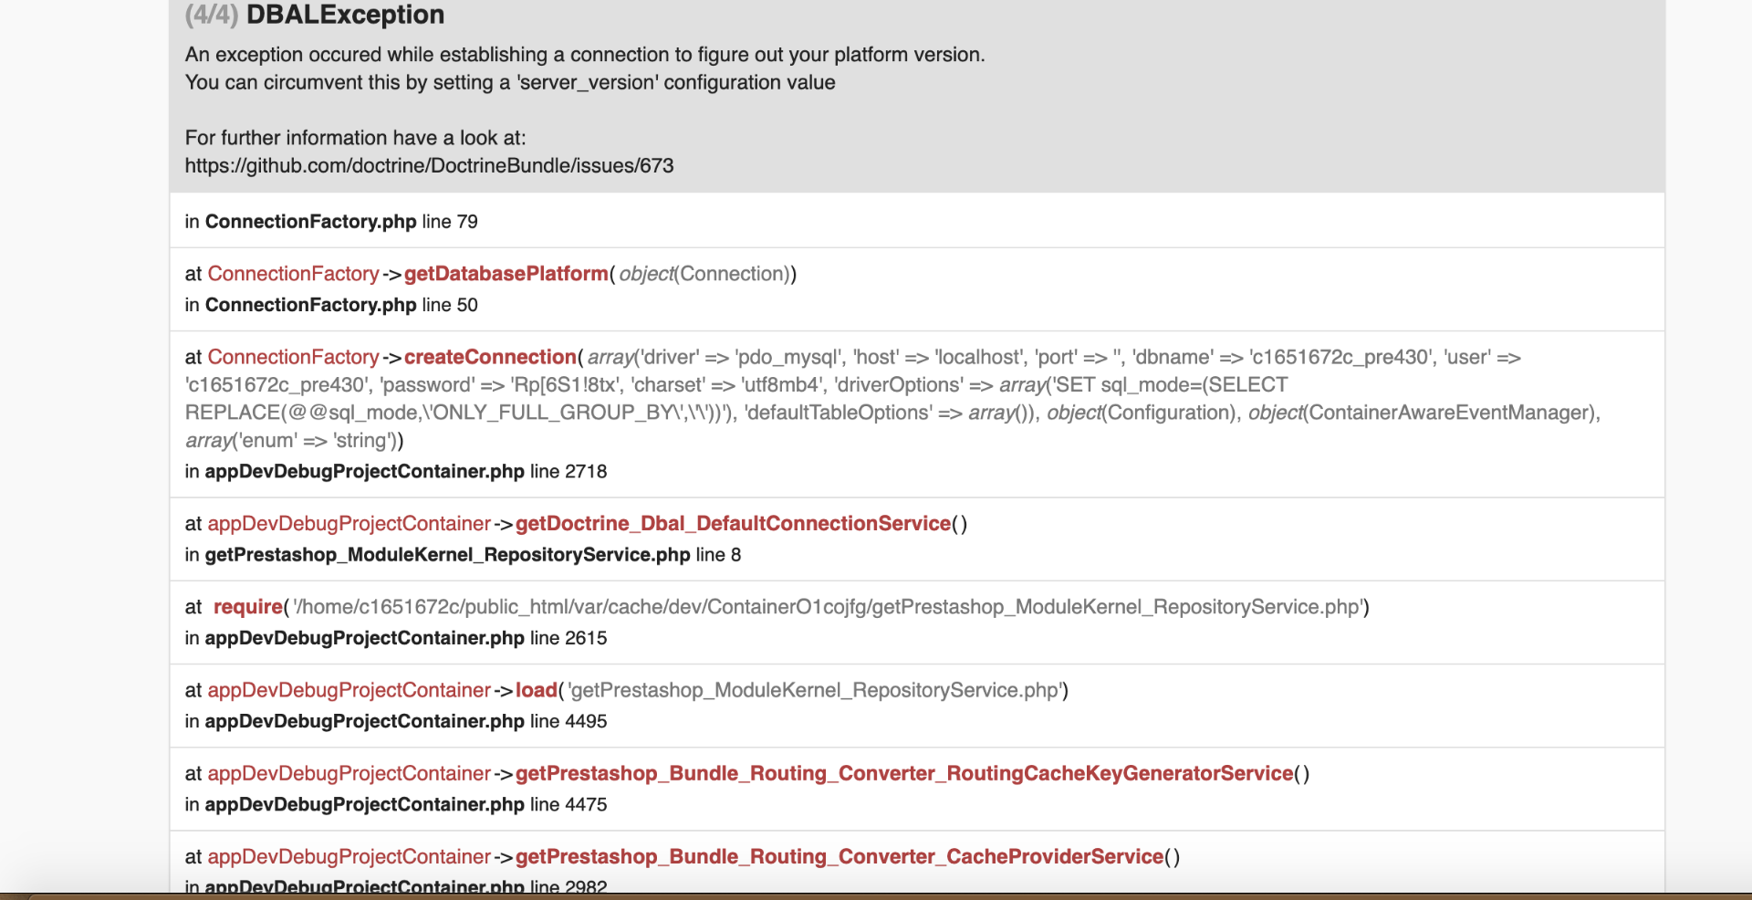Click appDevDebugProjectContainer.php line 4495 text

point(396,721)
